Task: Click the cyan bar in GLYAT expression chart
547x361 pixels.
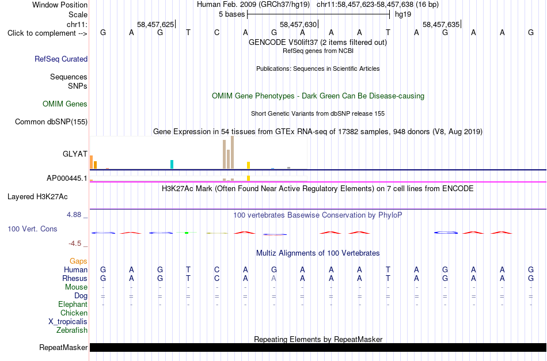Action: coord(172,164)
